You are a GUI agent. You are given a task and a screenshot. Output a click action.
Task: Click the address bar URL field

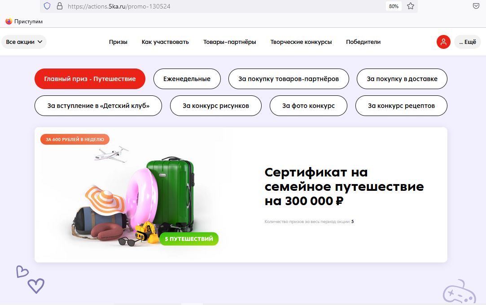[224, 6]
